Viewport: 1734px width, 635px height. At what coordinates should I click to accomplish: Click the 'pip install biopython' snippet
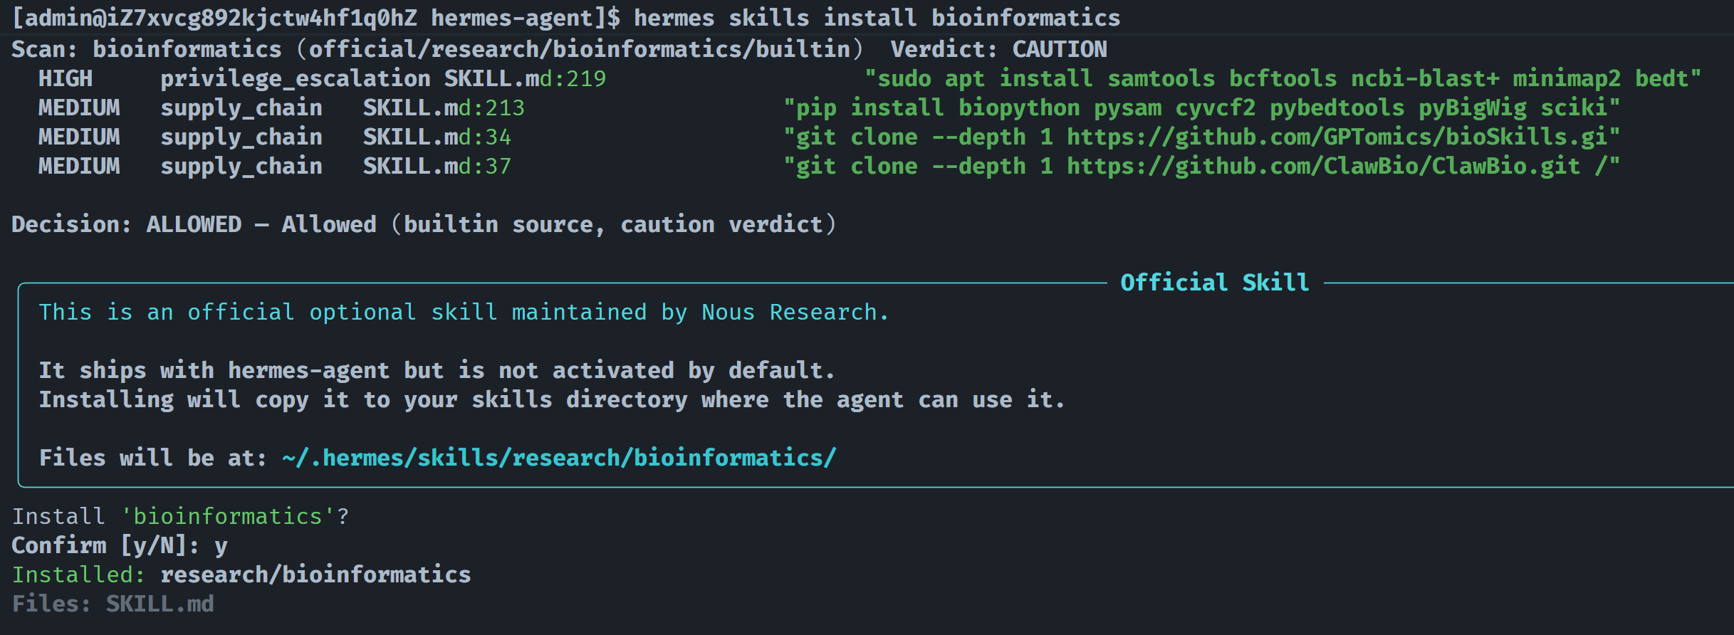(x=1201, y=107)
